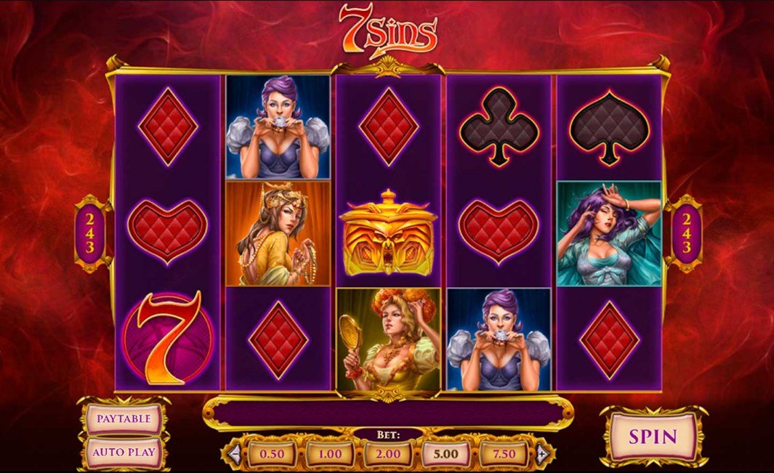Image resolution: width=774 pixels, height=473 pixels.
Task: Click the left 243 ways badge
Action: coord(90,233)
